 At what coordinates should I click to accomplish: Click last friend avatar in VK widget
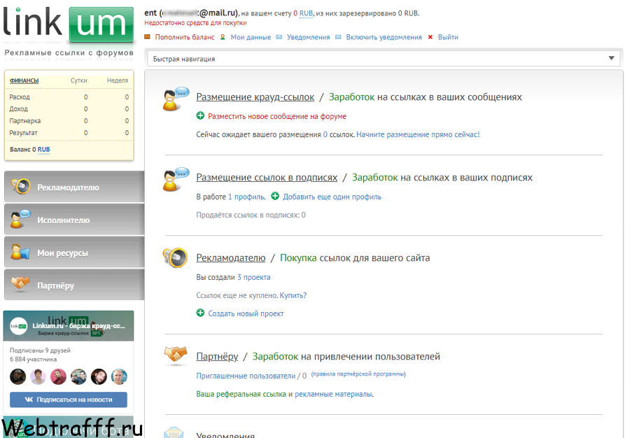pyautogui.click(x=119, y=376)
